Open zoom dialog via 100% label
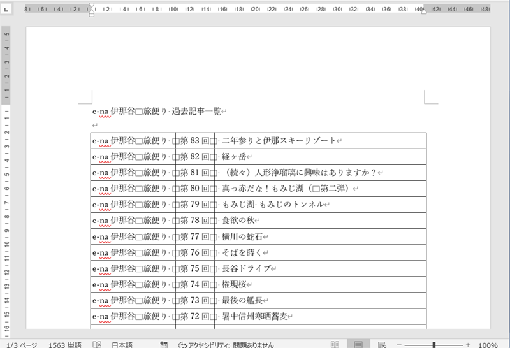510x348 pixels. point(488,344)
